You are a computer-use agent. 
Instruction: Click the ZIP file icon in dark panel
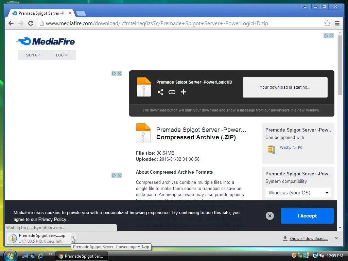144,87
